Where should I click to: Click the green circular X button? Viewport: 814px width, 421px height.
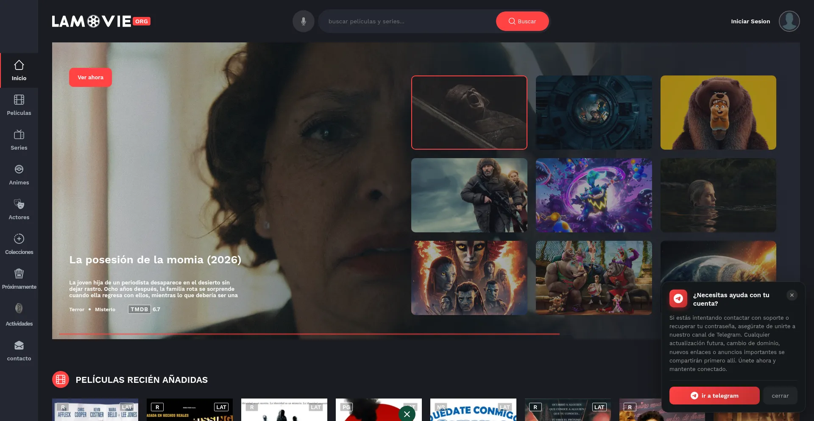[407, 414]
